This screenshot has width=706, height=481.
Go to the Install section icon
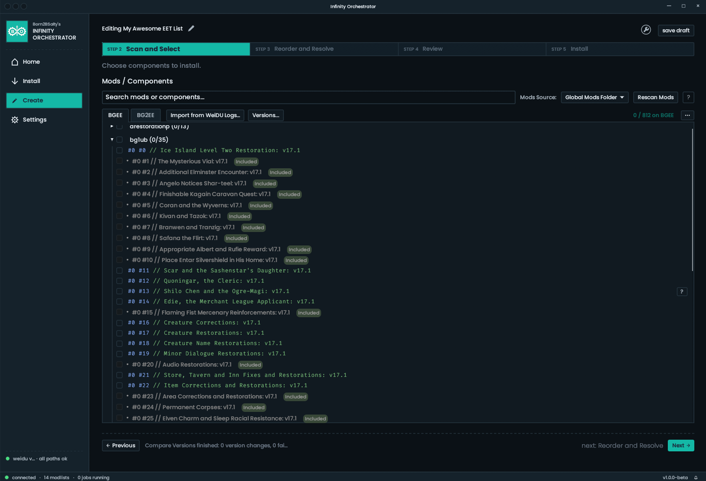[15, 81]
